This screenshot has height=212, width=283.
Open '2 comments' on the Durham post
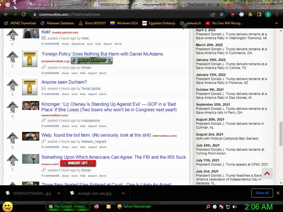[x=50, y=94]
